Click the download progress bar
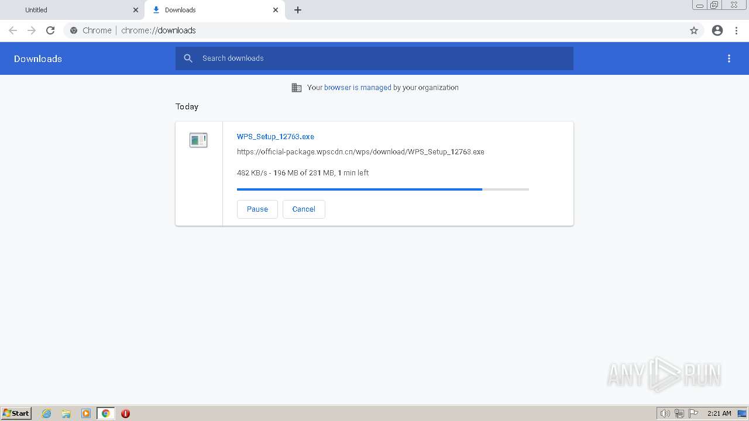This screenshot has width=749, height=421. click(x=383, y=189)
